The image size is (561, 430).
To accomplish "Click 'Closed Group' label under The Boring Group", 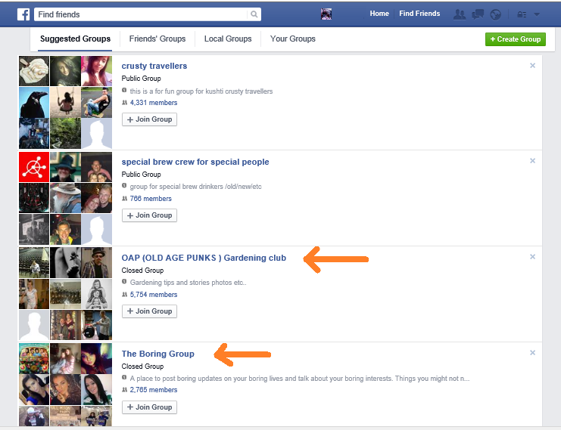I will pyautogui.click(x=142, y=367).
